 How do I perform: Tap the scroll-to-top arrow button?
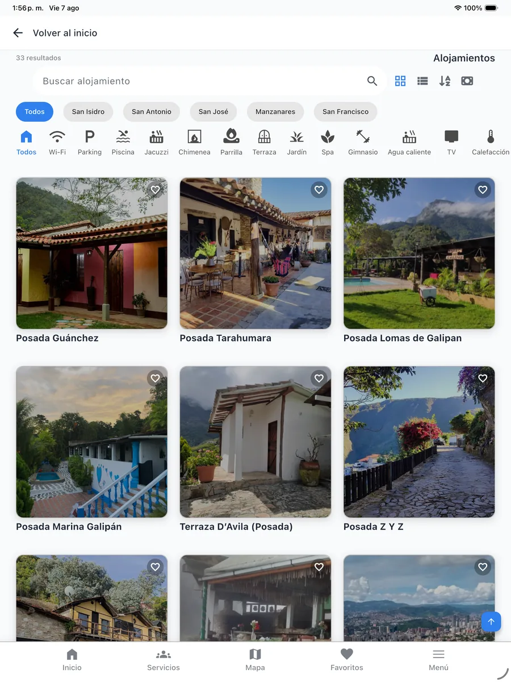[491, 622]
